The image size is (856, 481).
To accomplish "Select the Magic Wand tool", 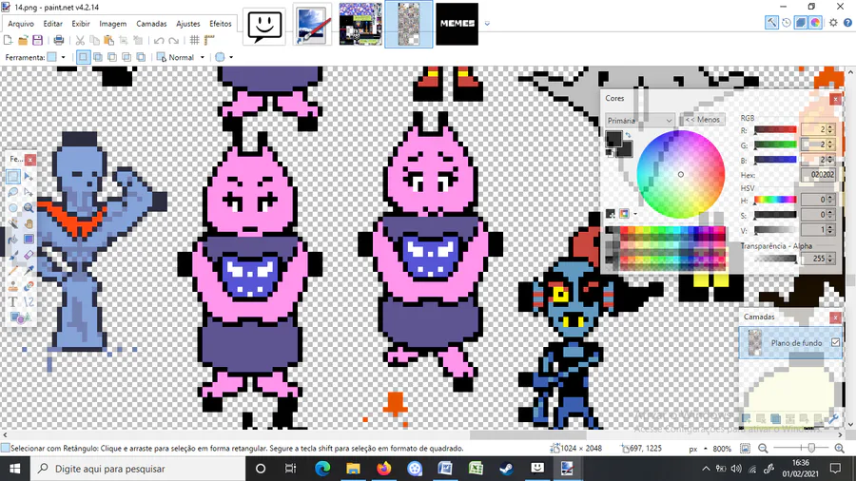I will [13, 223].
